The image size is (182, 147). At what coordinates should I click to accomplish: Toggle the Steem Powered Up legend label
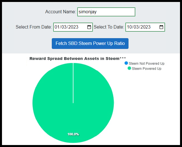click(x=147, y=69)
